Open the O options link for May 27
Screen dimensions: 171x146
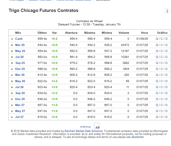(166, 111)
